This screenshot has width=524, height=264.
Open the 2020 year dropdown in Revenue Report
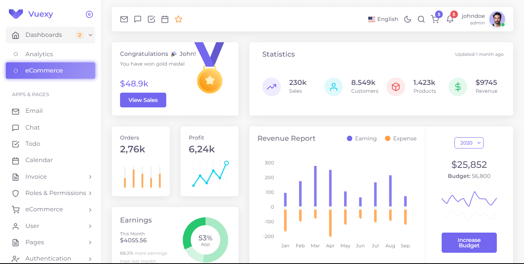tap(469, 143)
